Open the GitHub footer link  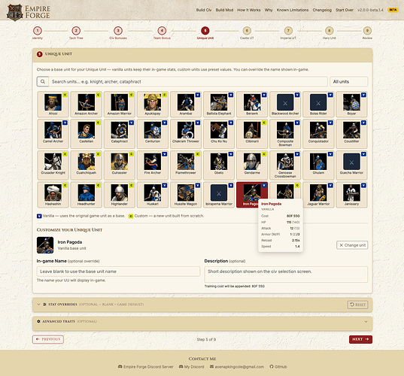(x=278, y=366)
